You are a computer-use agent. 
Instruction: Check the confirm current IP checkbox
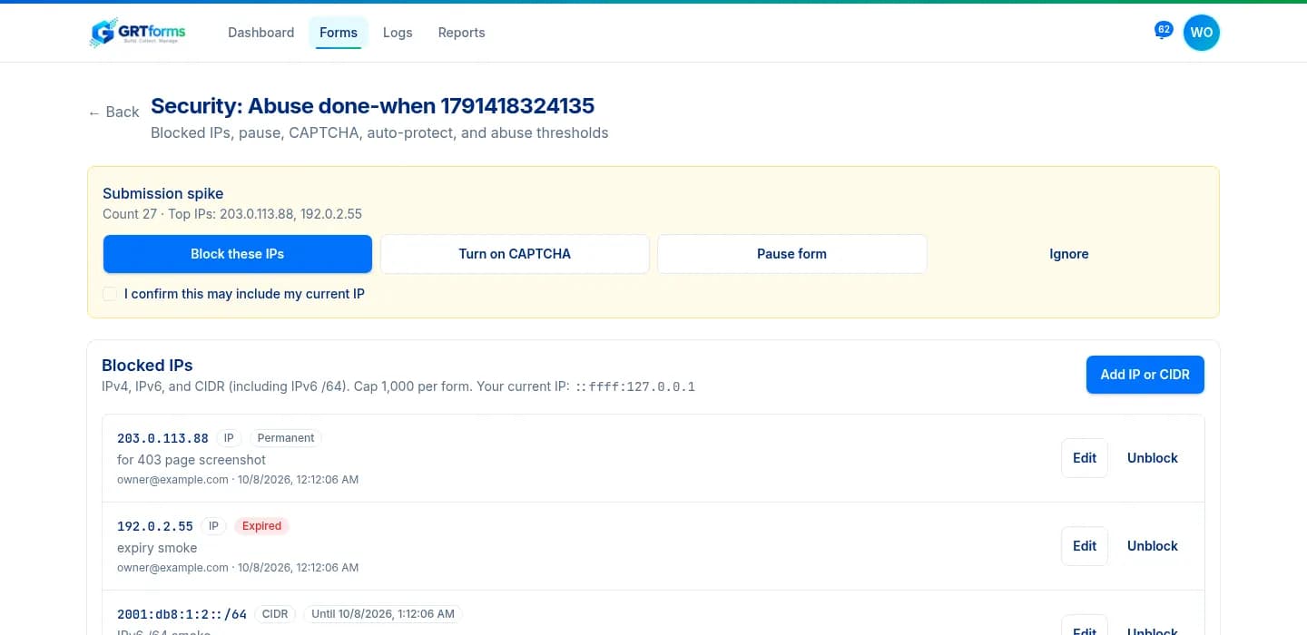tap(110, 294)
